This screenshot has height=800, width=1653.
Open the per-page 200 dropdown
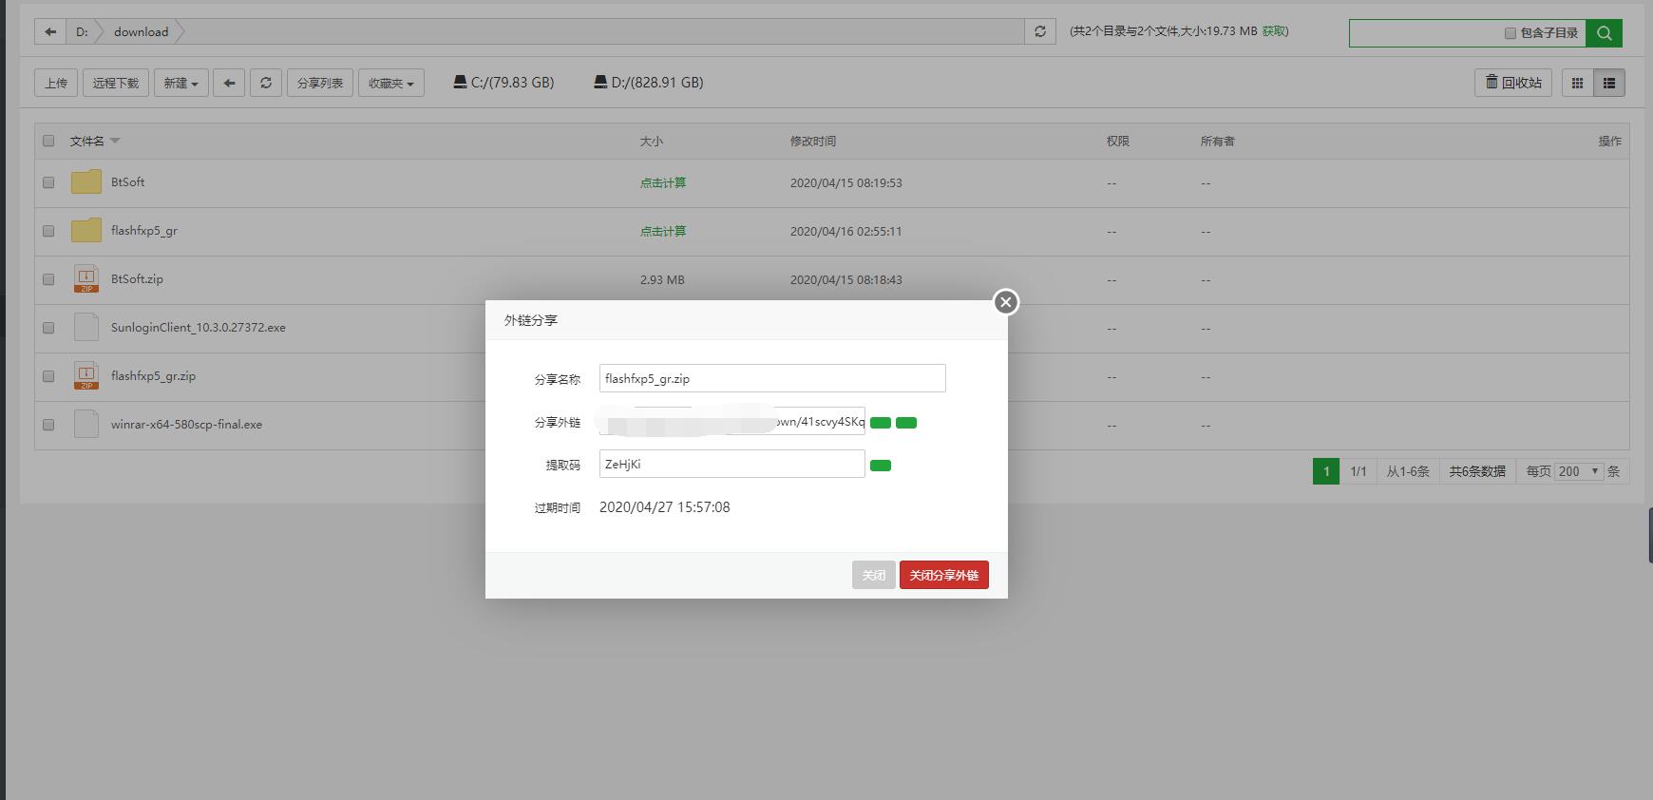pyautogui.click(x=1579, y=471)
